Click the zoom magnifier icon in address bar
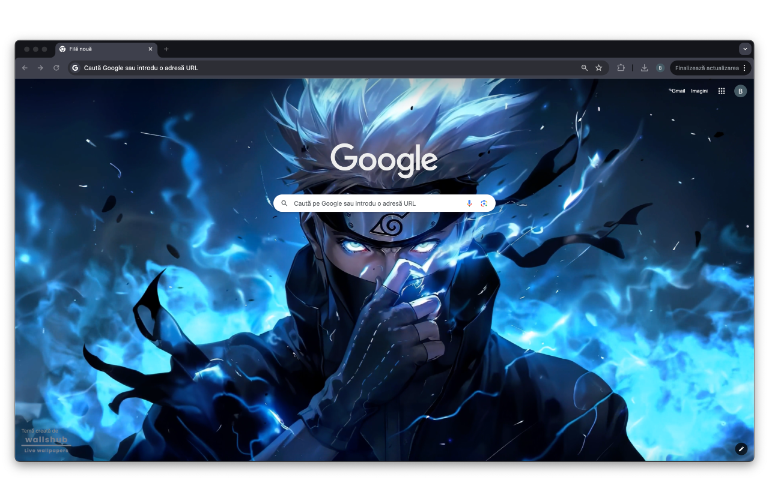Image resolution: width=769 pixels, height=480 pixels. pyautogui.click(x=585, y=68)
